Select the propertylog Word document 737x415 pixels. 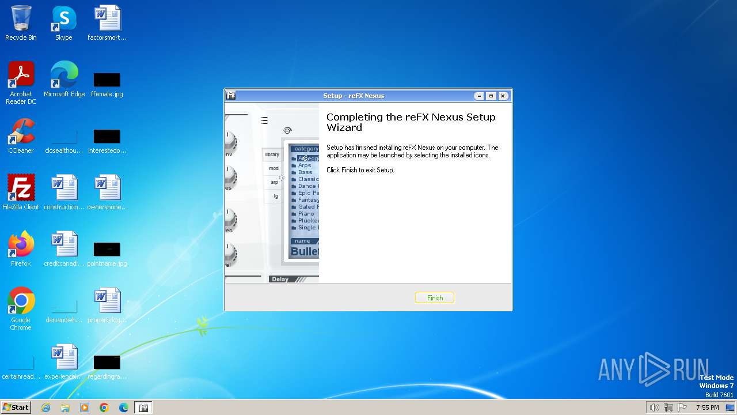107,305
